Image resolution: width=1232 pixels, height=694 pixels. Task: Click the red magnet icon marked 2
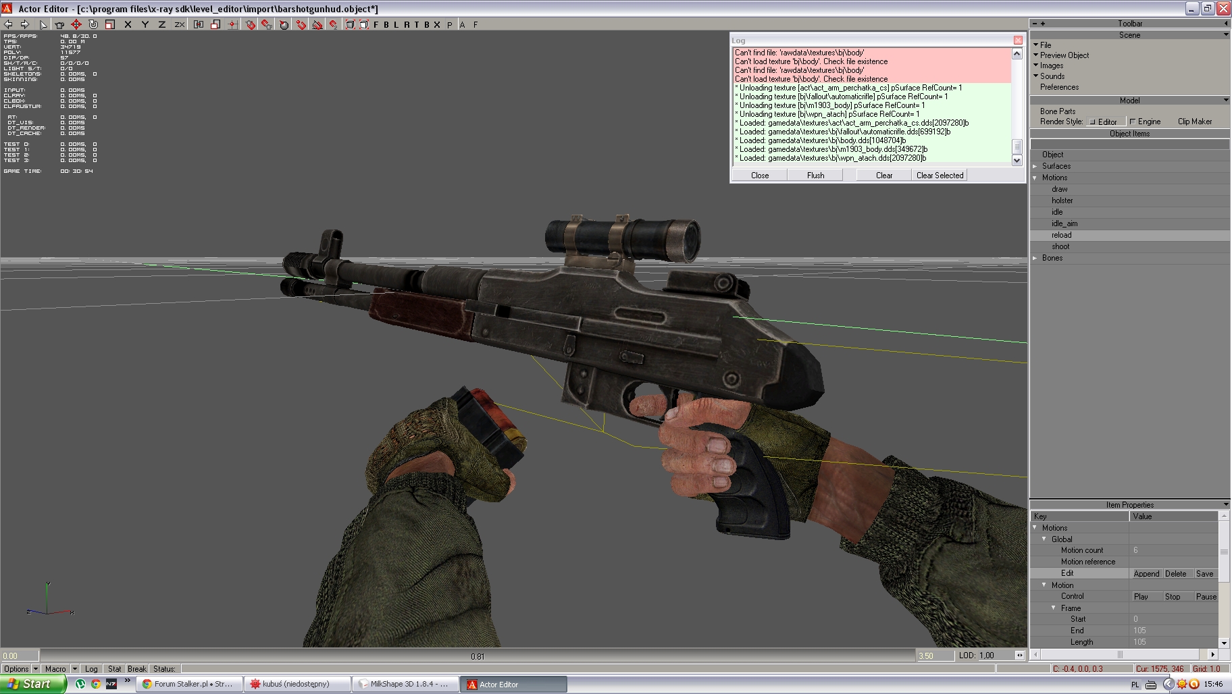tap(334, 24)
